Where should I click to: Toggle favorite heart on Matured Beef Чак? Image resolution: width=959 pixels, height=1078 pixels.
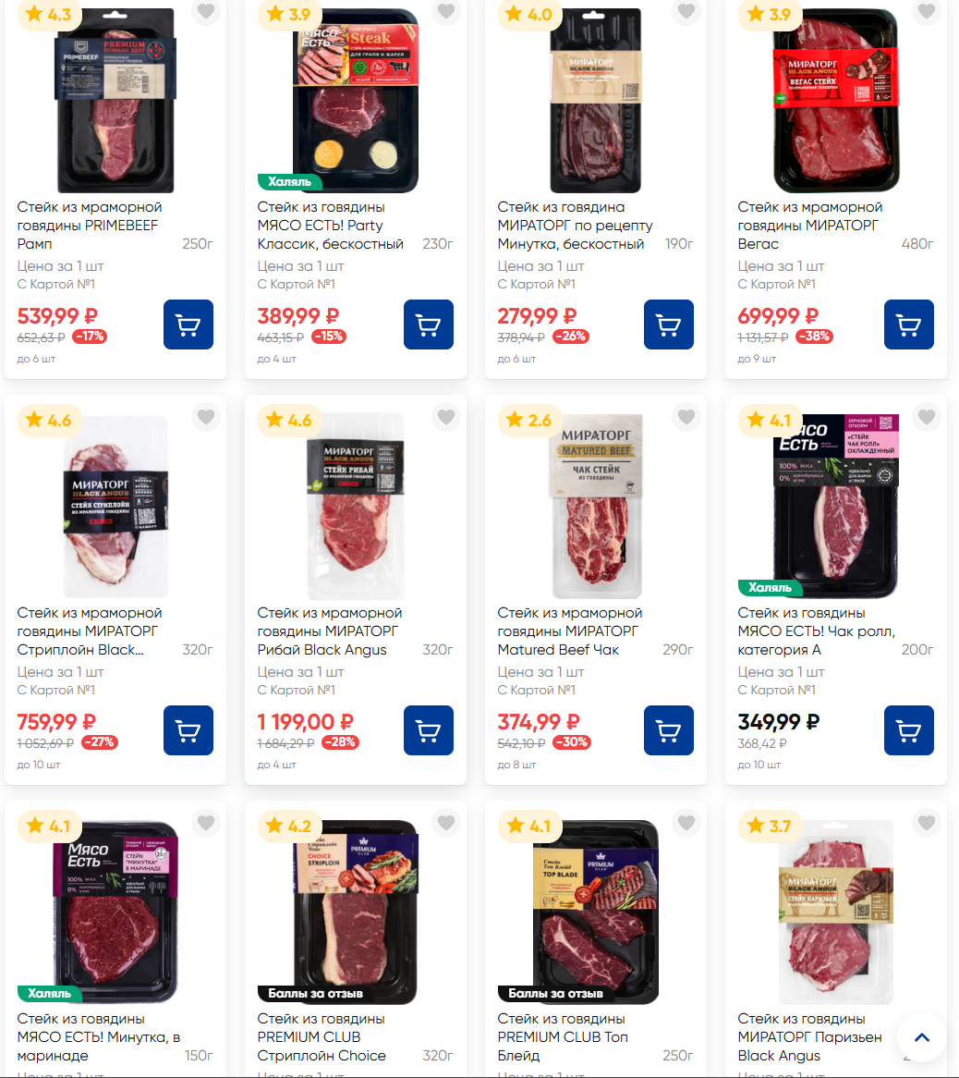686,417
